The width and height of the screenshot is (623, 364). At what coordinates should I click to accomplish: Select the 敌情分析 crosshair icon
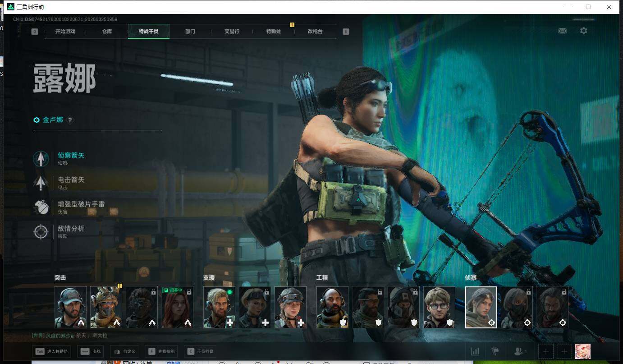pos(41,231)
